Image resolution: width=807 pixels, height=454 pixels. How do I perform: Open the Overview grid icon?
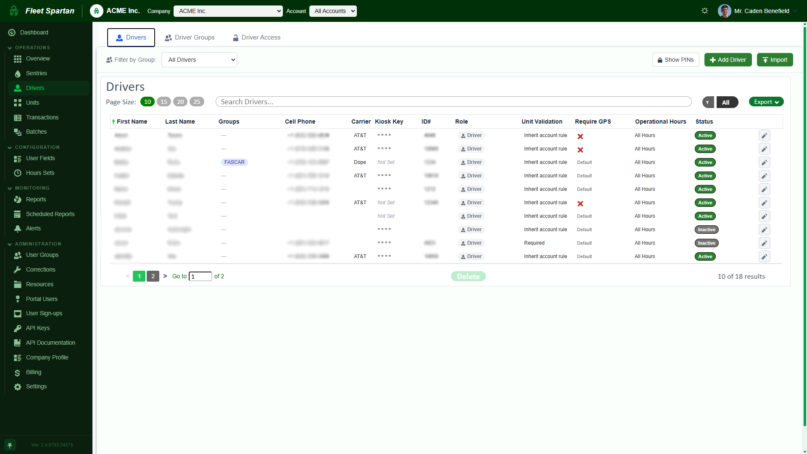(x=18, y=59)
